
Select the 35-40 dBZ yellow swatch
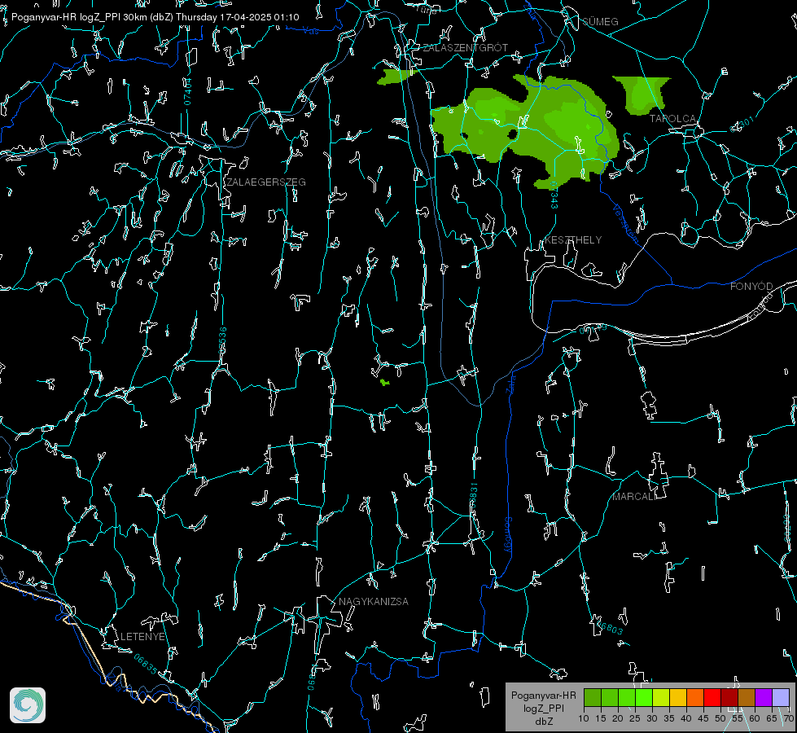coord(678,697)
